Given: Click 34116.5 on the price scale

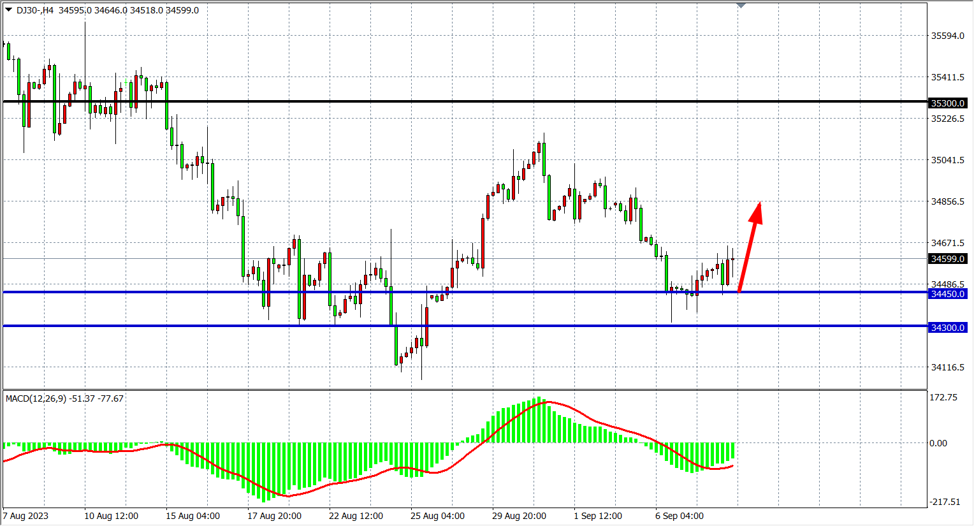Looking at the screenshot, I should click(948, 367).
